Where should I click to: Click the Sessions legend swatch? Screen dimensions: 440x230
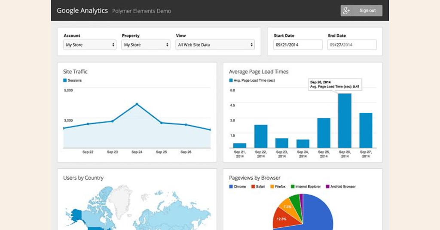point(65,80)
